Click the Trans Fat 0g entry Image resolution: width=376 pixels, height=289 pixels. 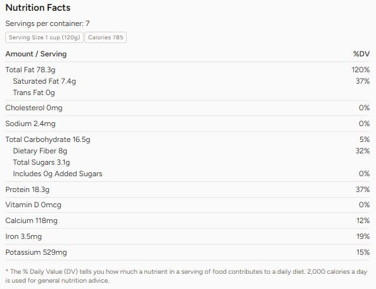[x=34, y=93]
